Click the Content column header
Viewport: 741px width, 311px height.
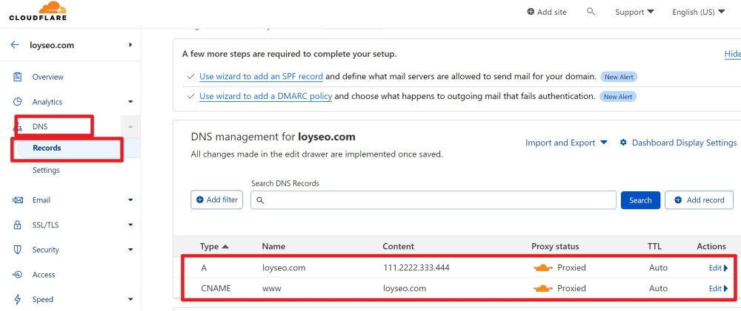point(399,247)
